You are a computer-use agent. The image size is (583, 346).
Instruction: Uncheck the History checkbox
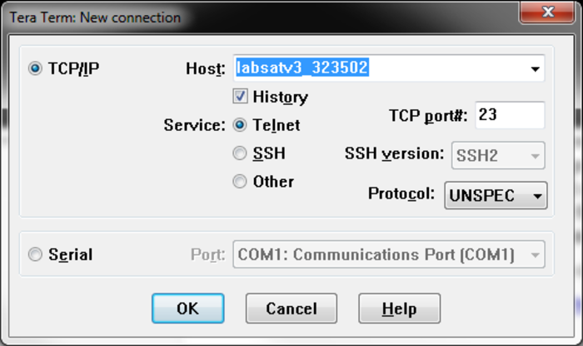tap(240, 97)
